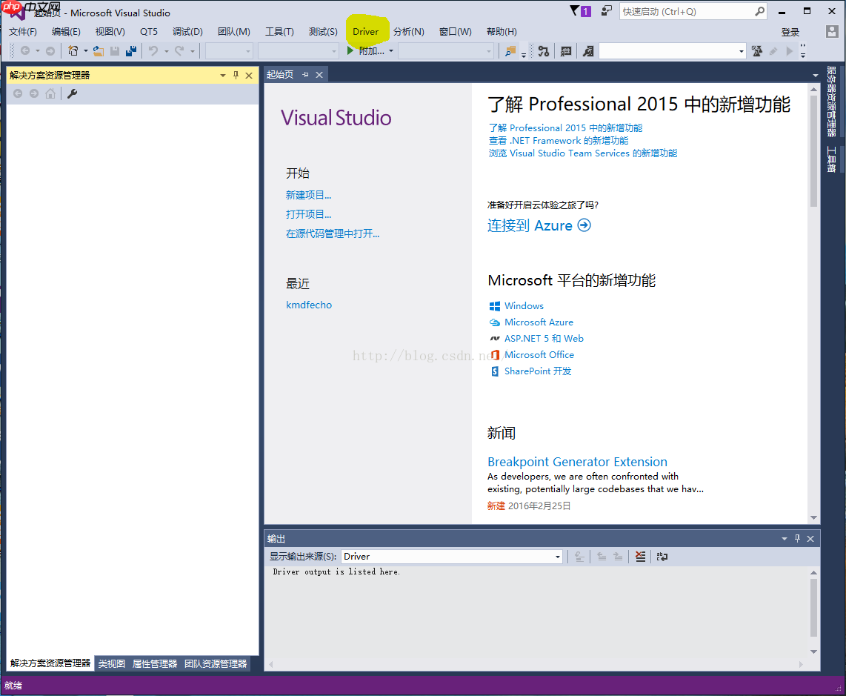846x696 pixels.
Task: Click the Save toolbar icon
Action: point(115,50)
